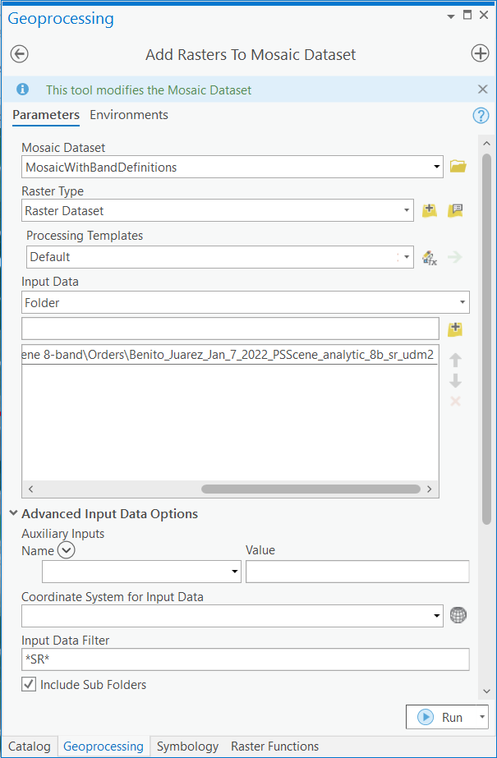
Task: Open the help question mark icon
Action: tap(481, 116)
